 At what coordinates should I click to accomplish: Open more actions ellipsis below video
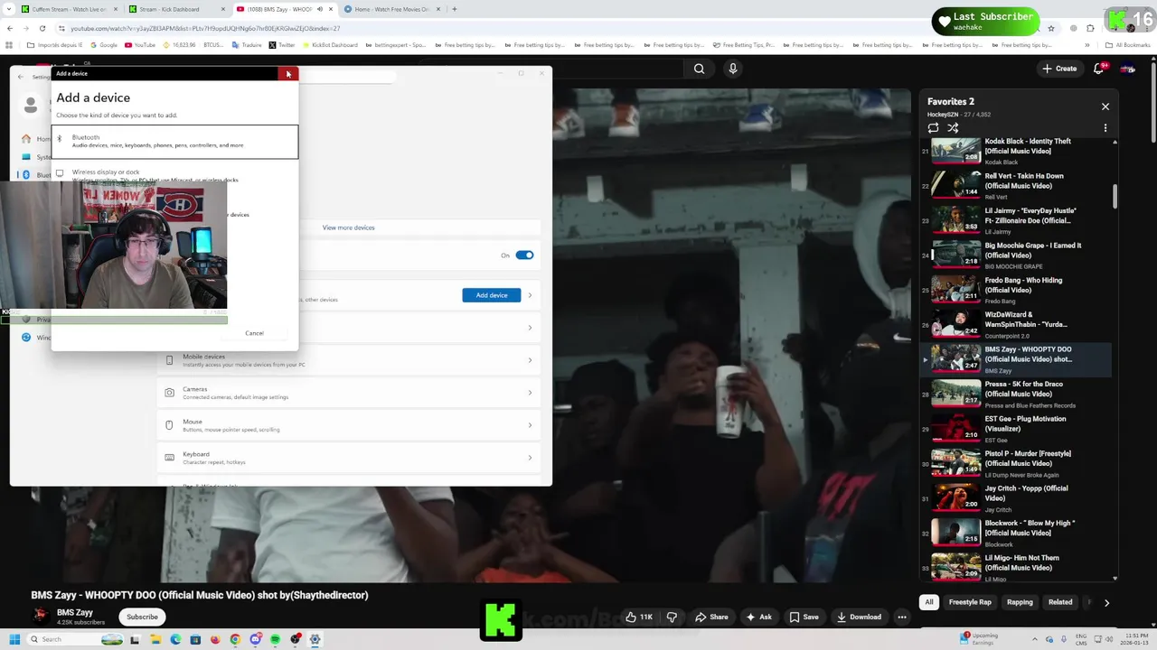tap(901, 617)
